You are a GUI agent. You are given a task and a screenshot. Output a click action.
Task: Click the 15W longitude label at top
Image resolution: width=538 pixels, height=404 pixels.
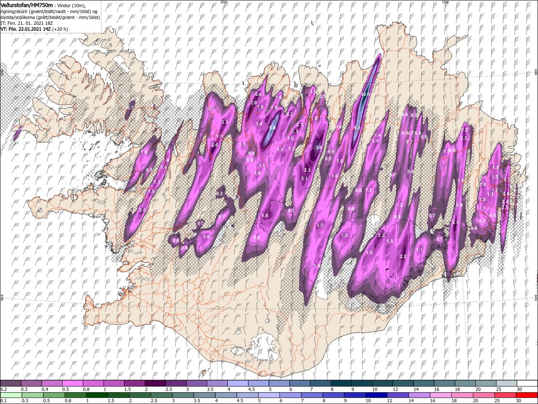pyautogui.click(x=445, y=2)
